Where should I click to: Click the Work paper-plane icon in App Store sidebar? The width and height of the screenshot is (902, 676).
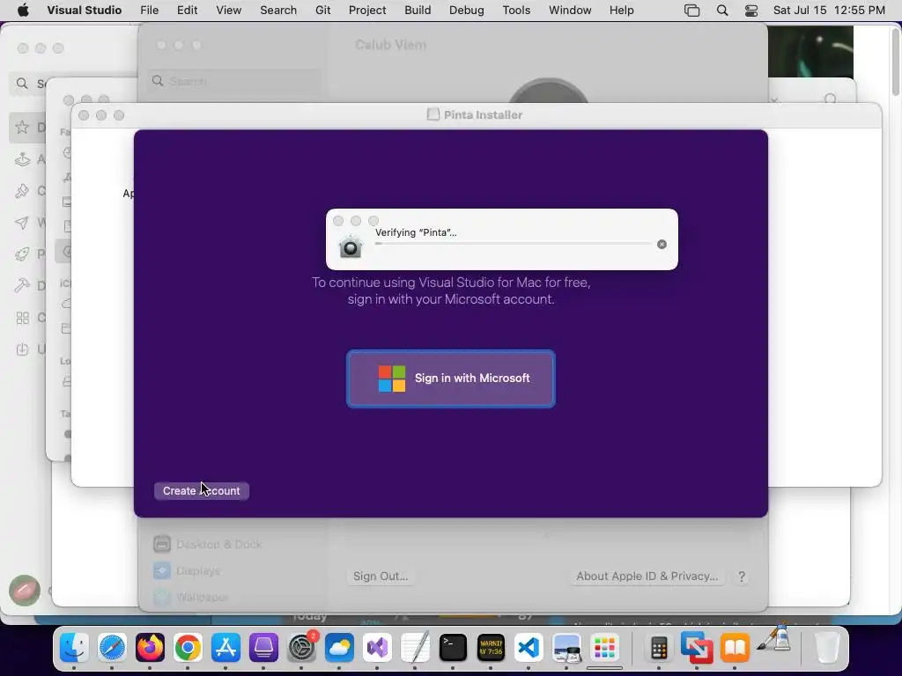coord(22,223)
